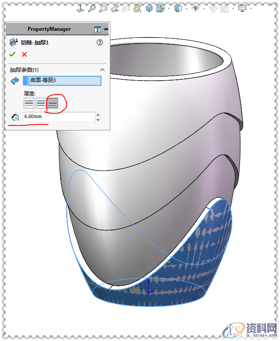This screenshot has width=280, height=341.
Task: Click Zoom to Fit magnifier icon
Action: [x=92, y=8]
